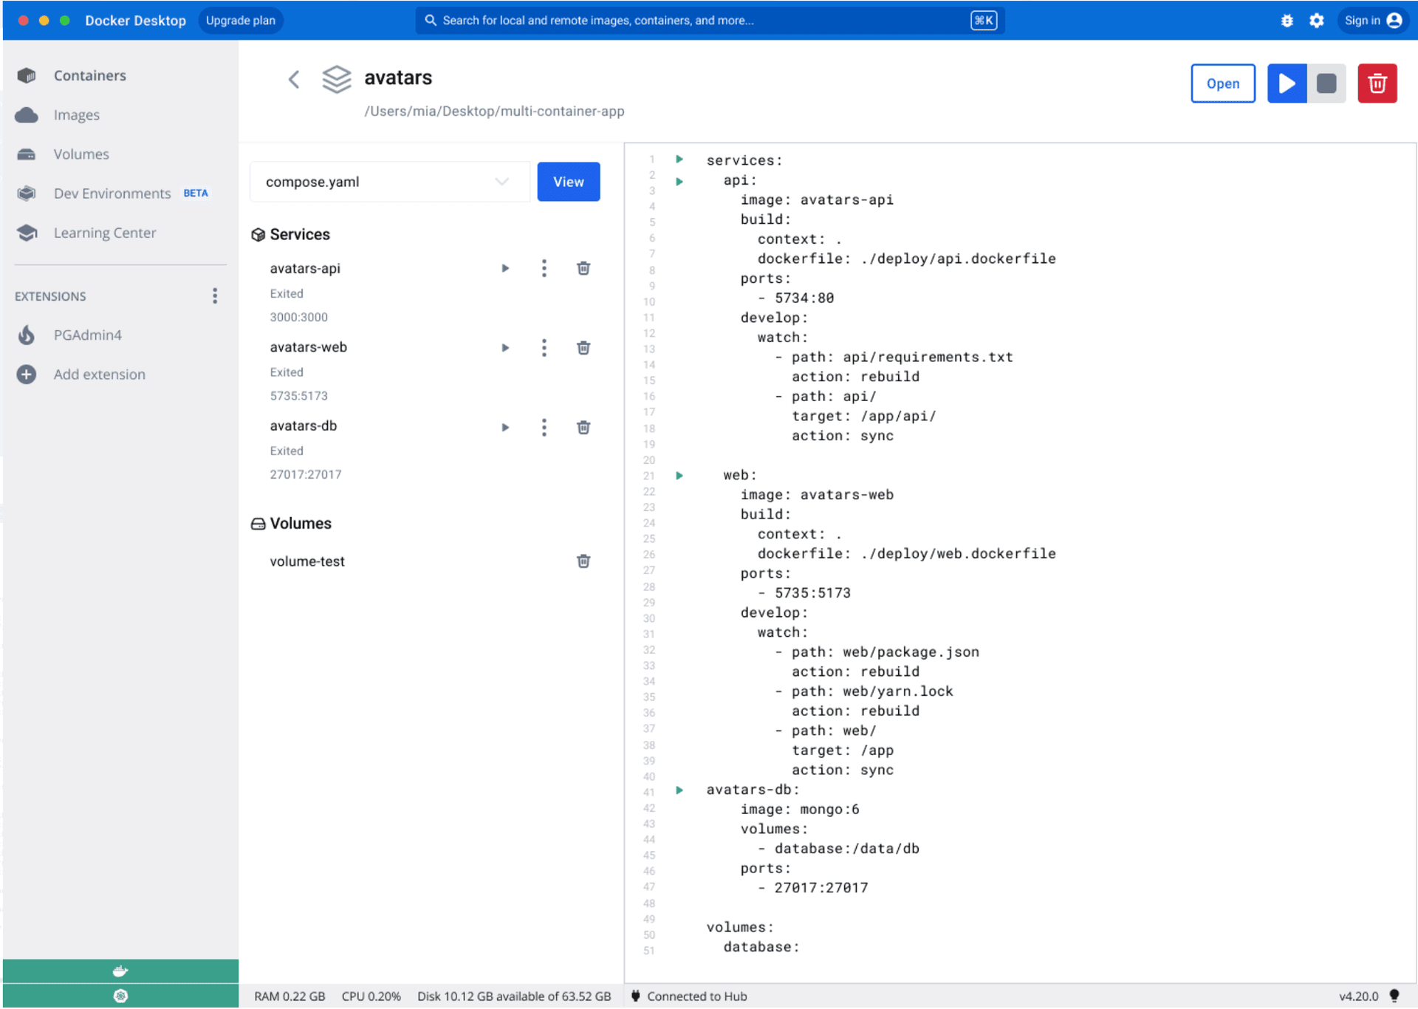Delete the avatars-api service with trash icon
Screen dimensions: 1418x1009
583,268
